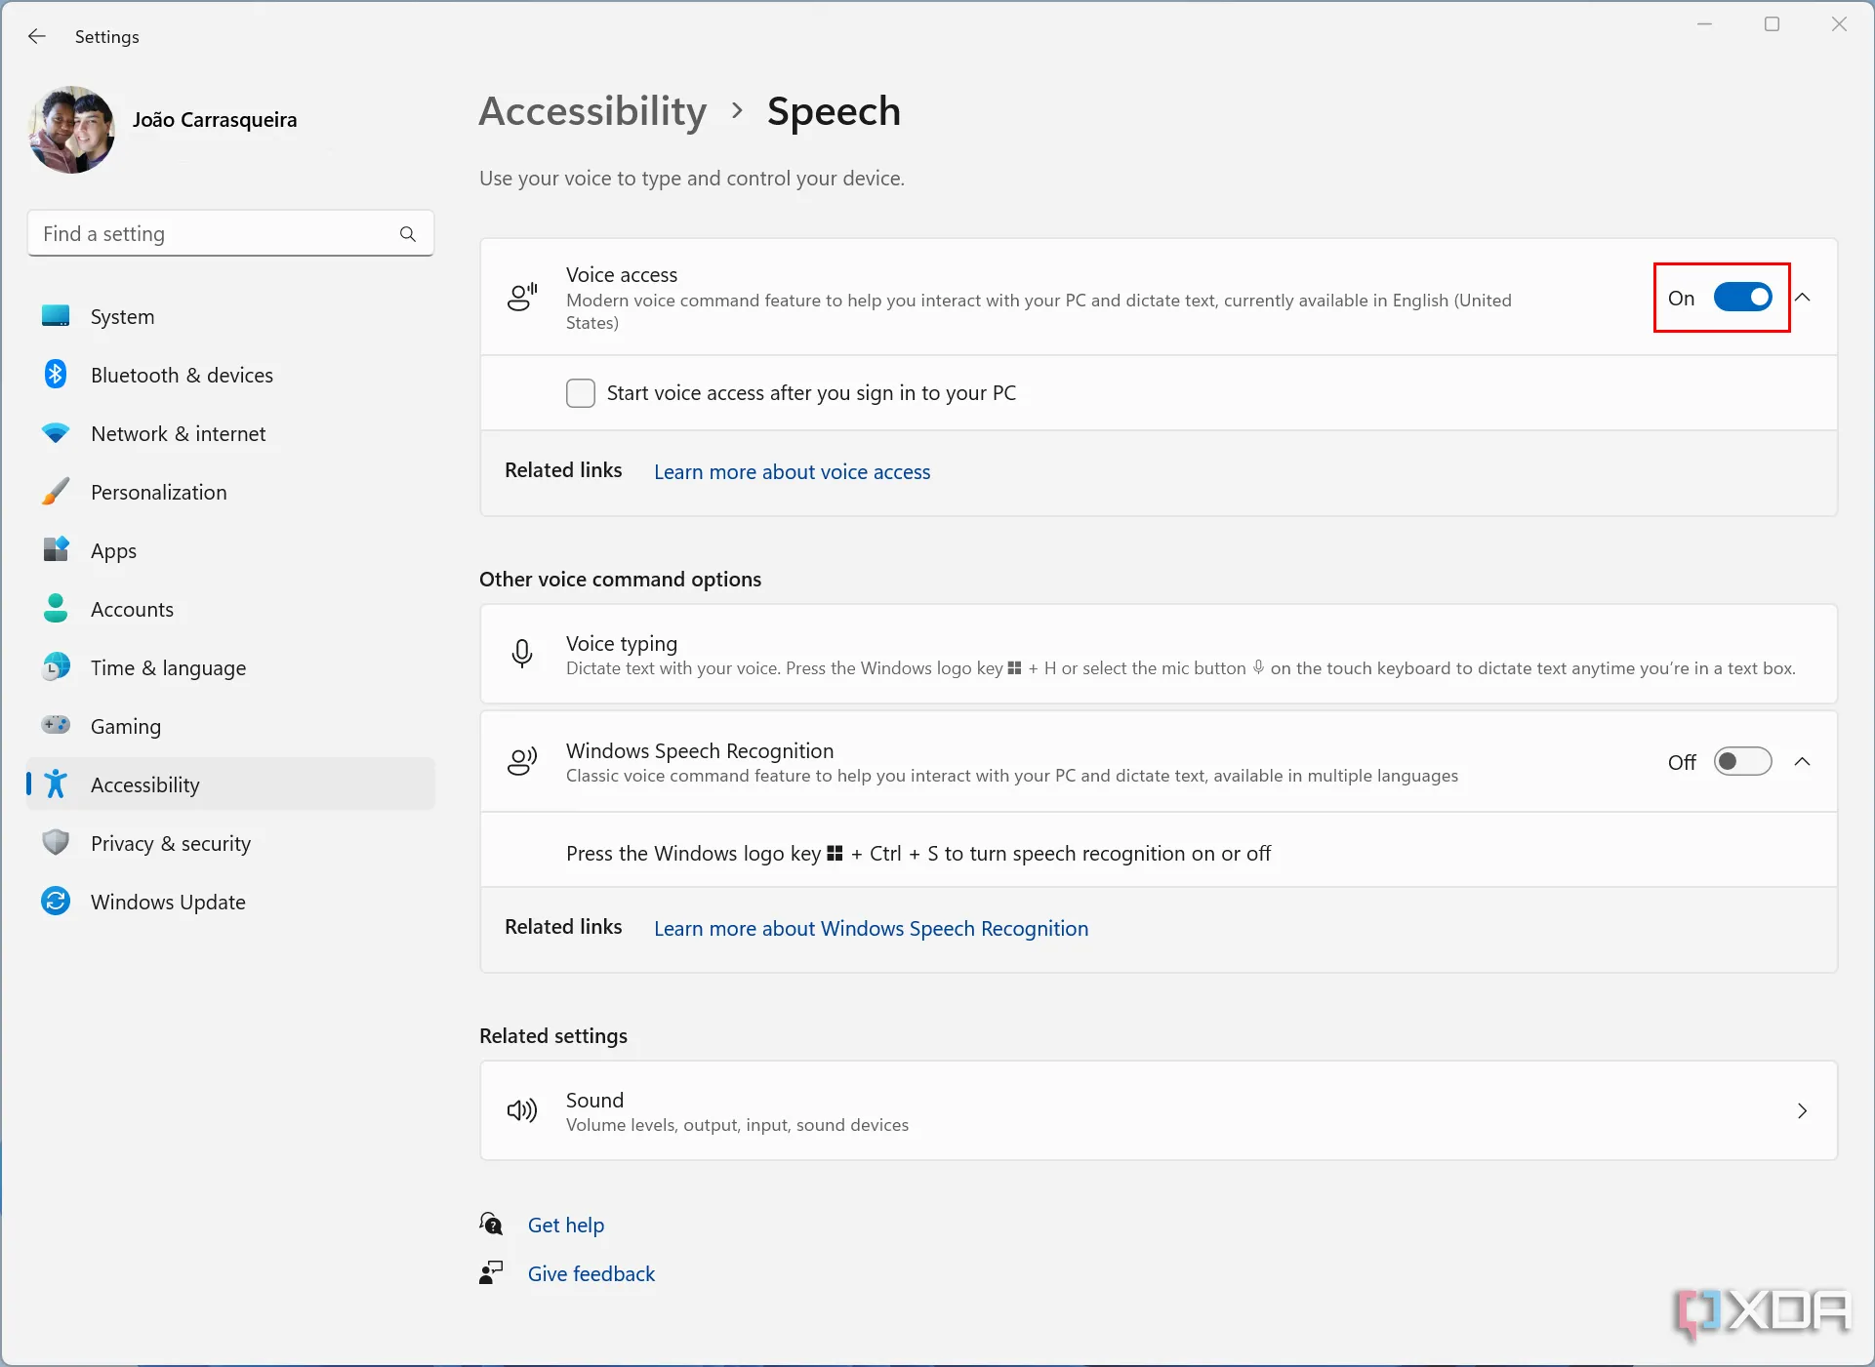Screen dimensions: 1875x1367
Task: Click the Time & language globe icon
Action: 56,667
